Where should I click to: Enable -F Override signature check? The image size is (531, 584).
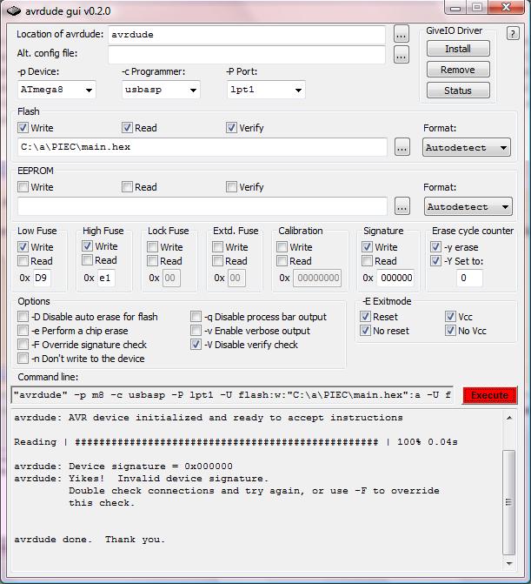click(23, 344)
